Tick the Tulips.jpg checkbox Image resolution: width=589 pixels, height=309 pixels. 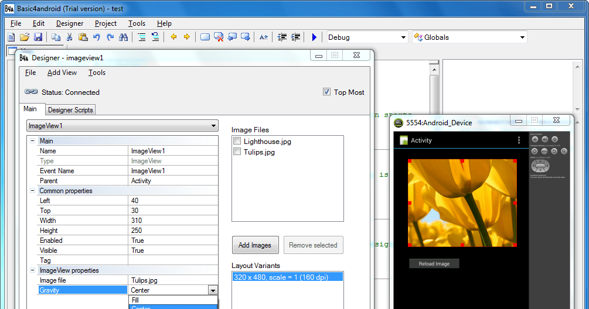coord(237,152)
